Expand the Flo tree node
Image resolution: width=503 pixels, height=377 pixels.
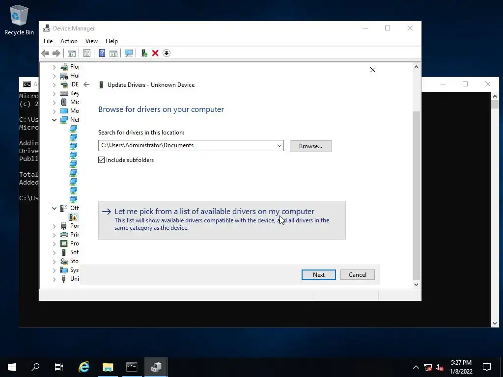tap(54, 67)
